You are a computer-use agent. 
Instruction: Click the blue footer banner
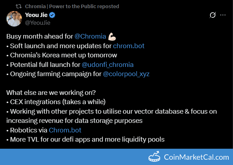[71, 157]
